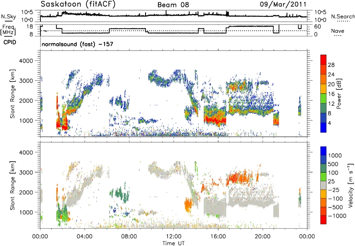Click the '04:00' time tick label
The height and width of the screenshot is (246, 355).
click(x=84, y=237)
